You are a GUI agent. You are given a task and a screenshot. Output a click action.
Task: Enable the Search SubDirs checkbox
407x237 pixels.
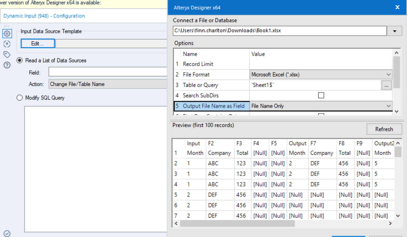[x=321, y=95]
